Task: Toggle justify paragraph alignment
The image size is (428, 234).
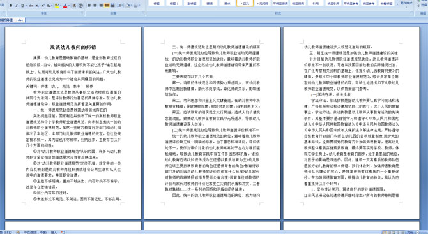Action: point(107,5)
